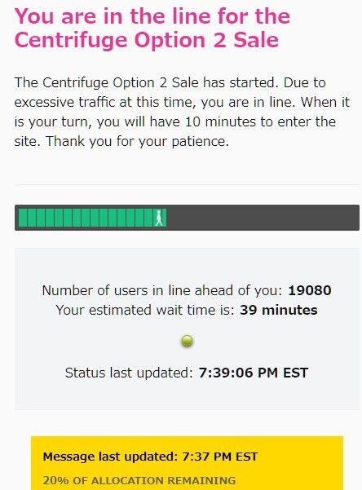Click the 'Your estimated wait time is' label
The height and width of the screenshot is (490, 362).
pyautogui.click(x=145, y=310)
